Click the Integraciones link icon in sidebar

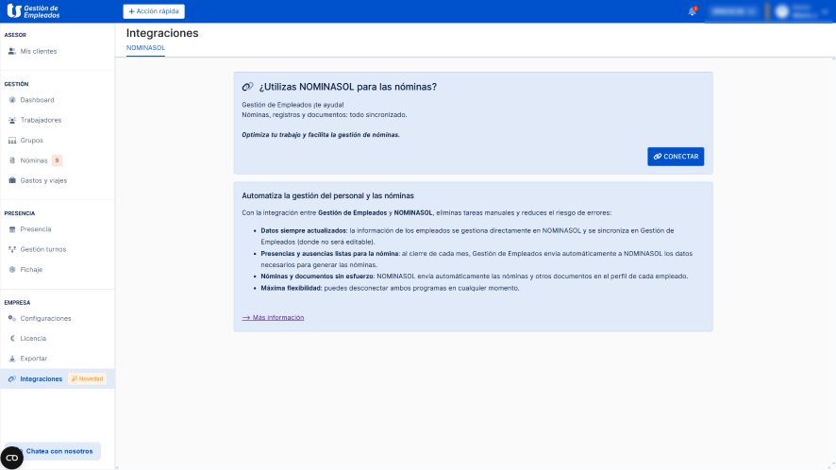(x=11, y=378)
